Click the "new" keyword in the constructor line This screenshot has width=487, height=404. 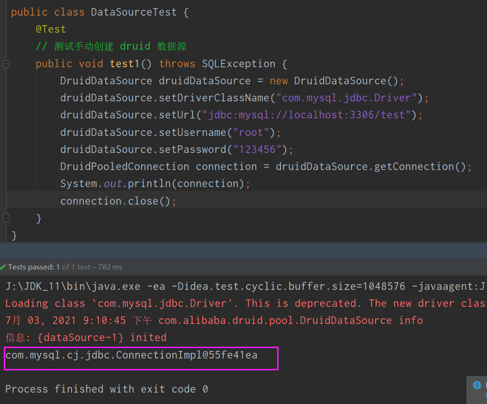pyautogui.click(x=279, y=81)
